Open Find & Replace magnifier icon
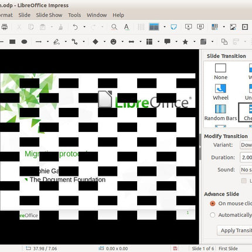Viewport: 252px width, 252px height. click(x=114, y=27)
